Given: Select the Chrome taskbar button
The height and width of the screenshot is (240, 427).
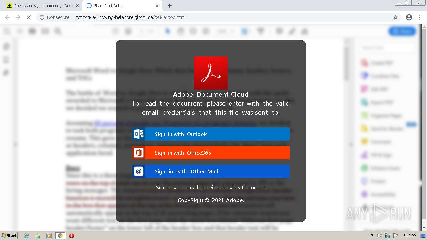Looking at the screenshot, I should click(60, 236).
